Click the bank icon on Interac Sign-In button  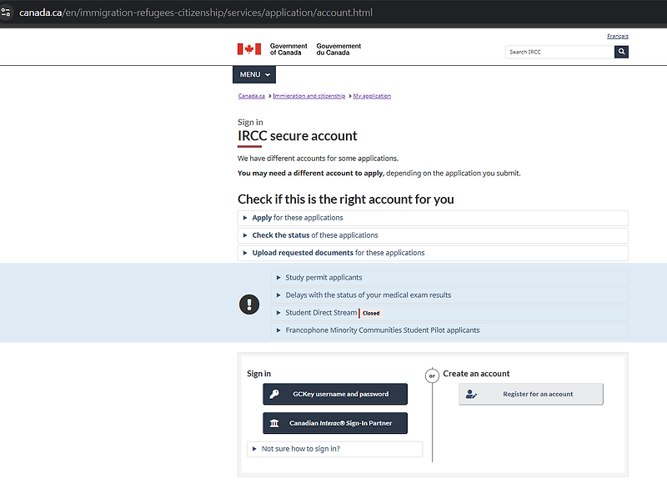(x=274, y=423)
